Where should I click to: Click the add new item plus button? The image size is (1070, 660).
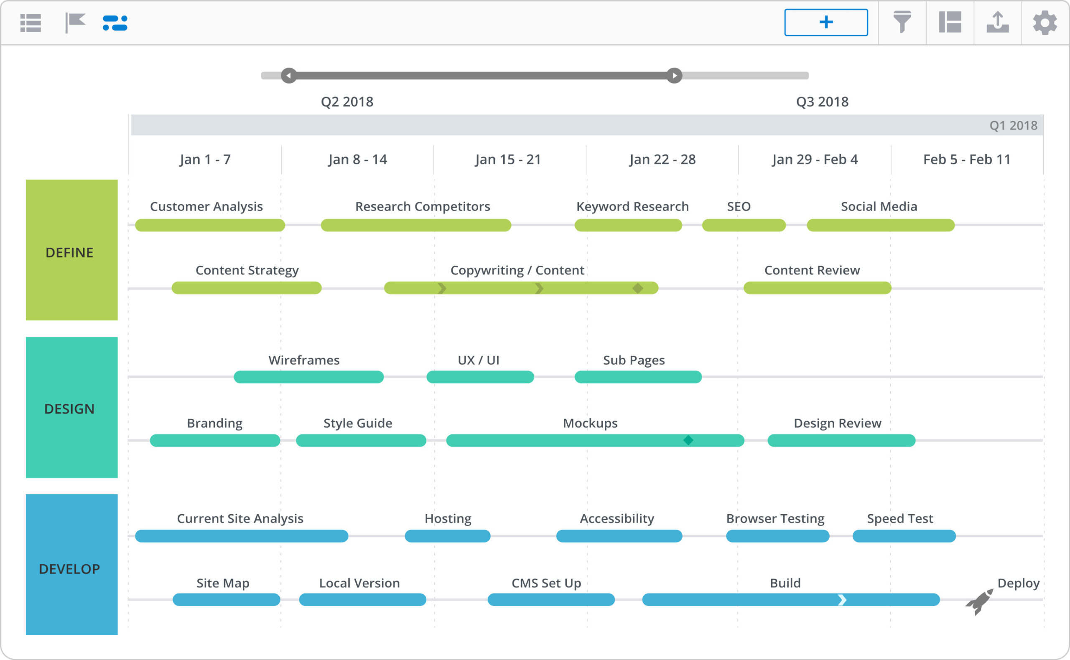click(x=825, y=22)
